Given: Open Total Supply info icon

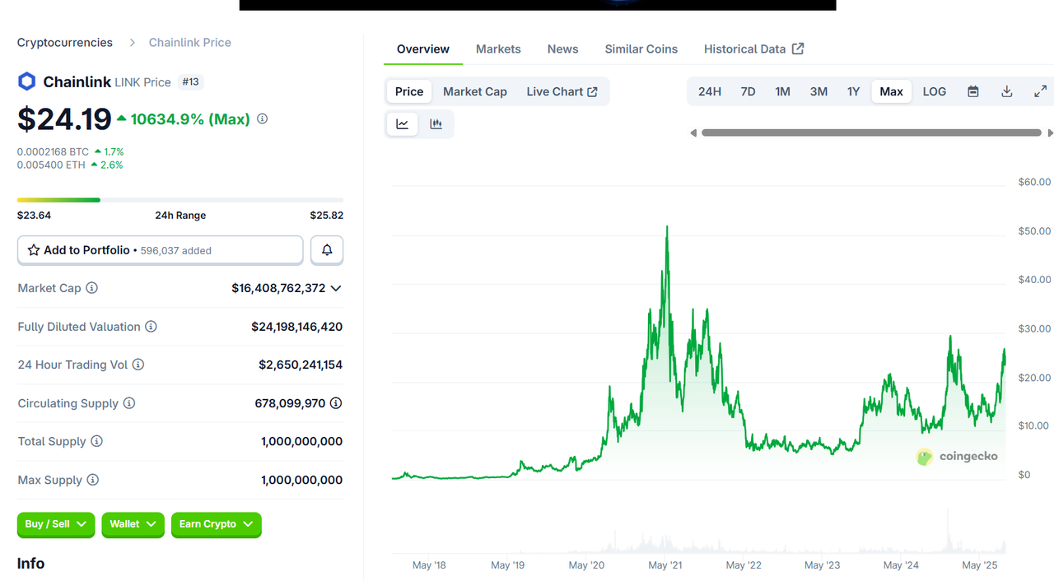Looking at the screenshot, I should [x=96, y=441].
